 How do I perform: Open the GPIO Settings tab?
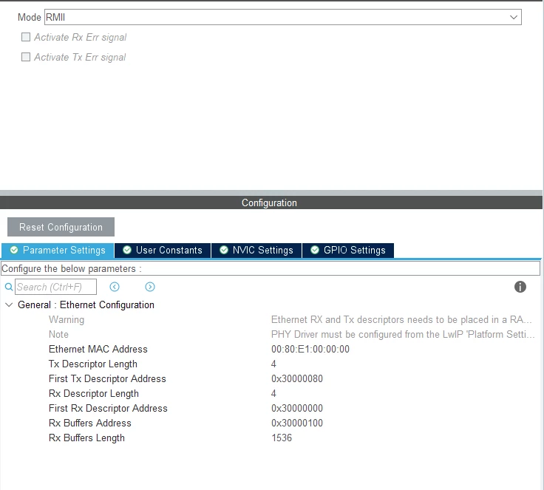point(348,251)
